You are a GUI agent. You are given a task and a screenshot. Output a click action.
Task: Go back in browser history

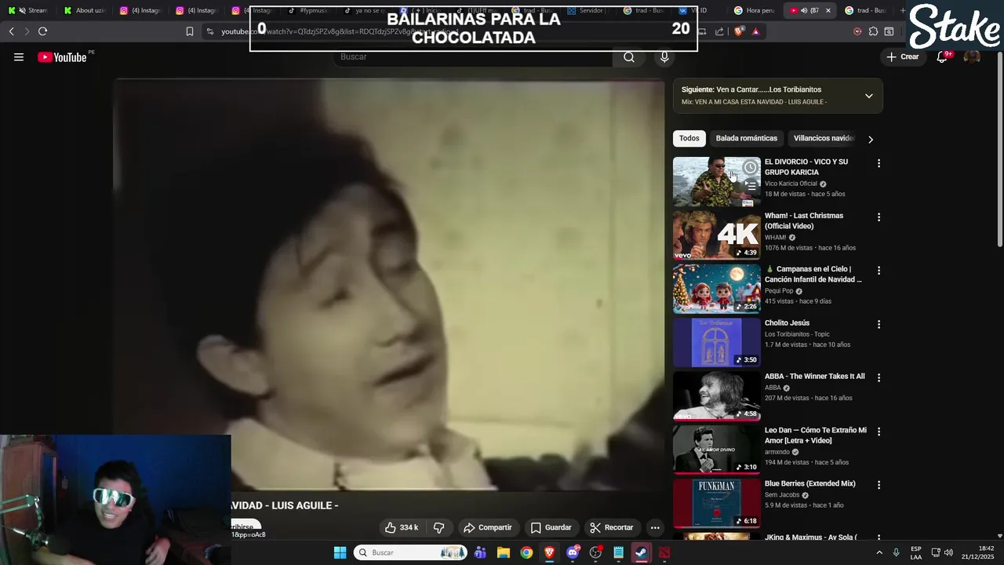[11, 31]
